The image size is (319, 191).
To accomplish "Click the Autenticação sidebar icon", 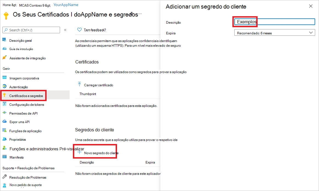I will tap(4, 87).
